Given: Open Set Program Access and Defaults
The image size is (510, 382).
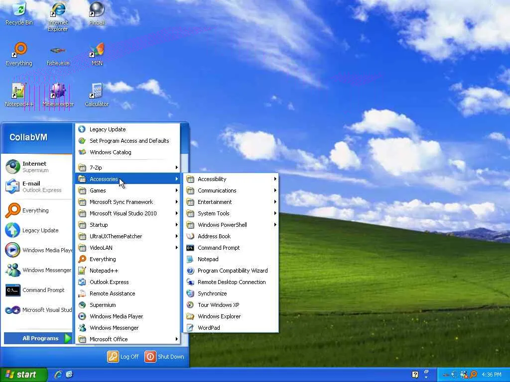Looking at the screenshot, I should [x=127, y=141].
